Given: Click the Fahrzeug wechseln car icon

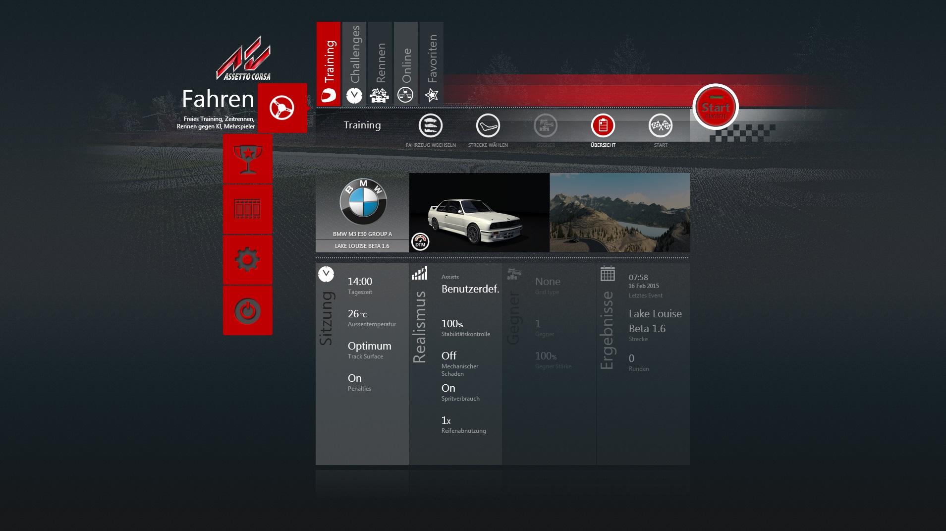Looking at the screenshot, I should tap(431, 126).
